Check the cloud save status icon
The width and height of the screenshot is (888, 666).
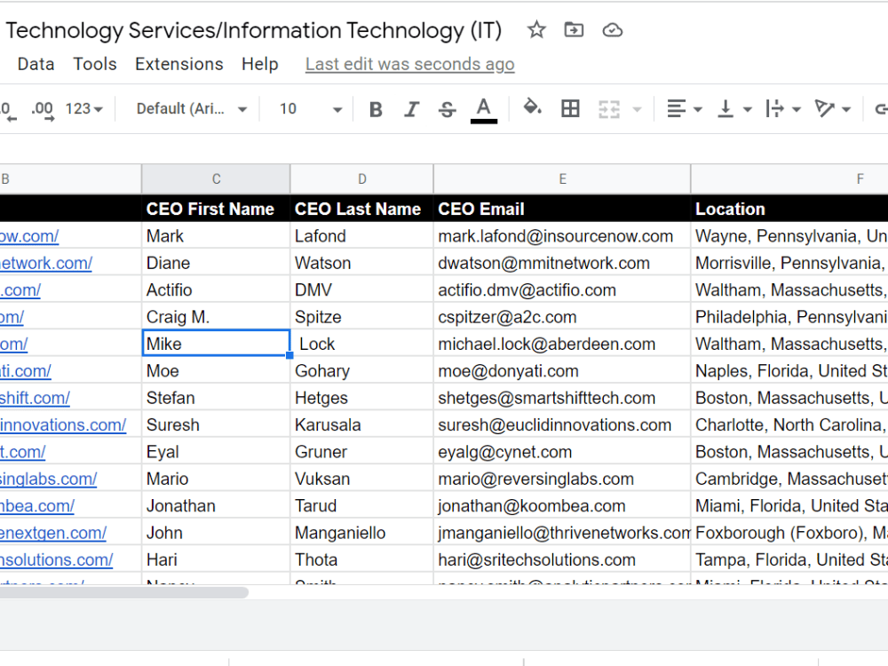(612, 30)
